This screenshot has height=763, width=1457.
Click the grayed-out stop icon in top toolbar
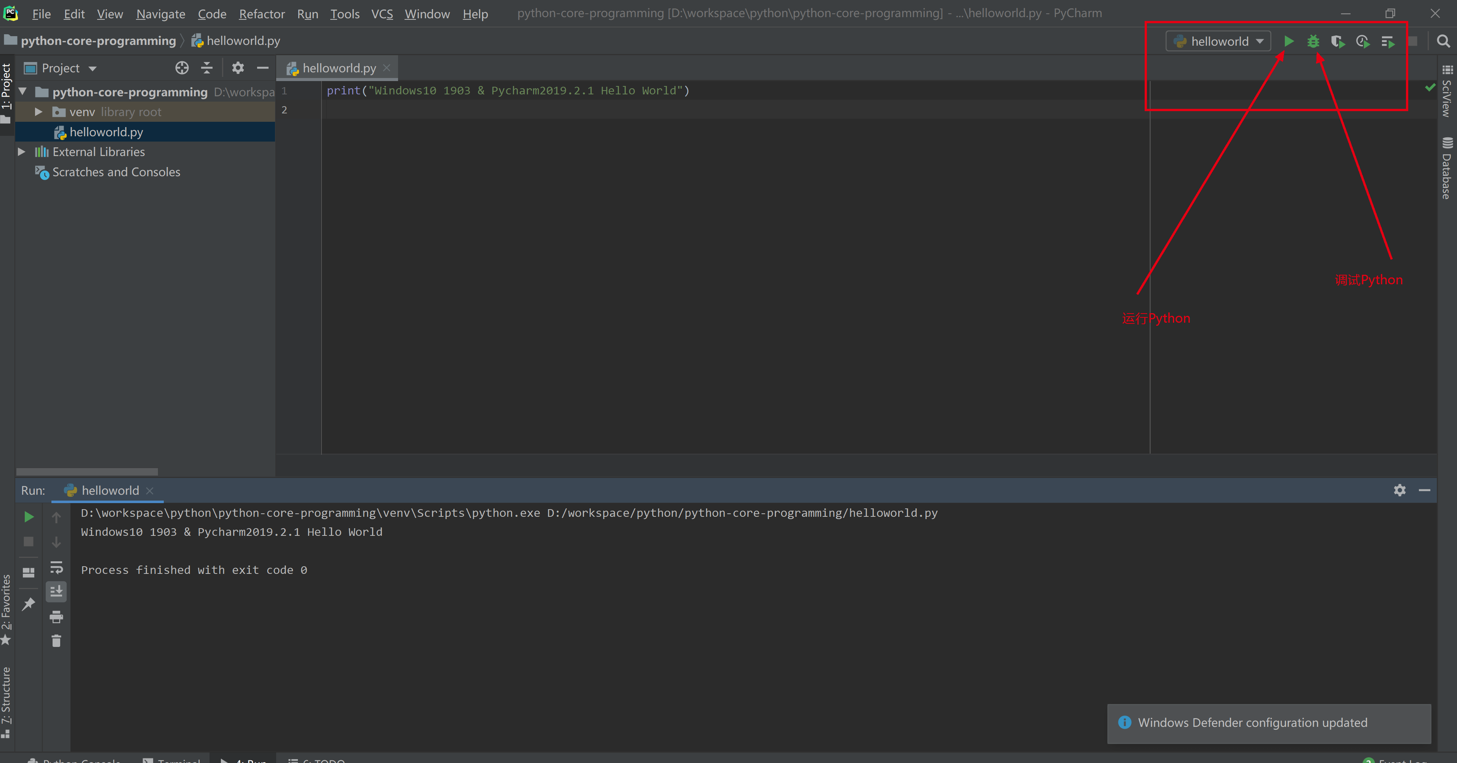pos(1412,41)
